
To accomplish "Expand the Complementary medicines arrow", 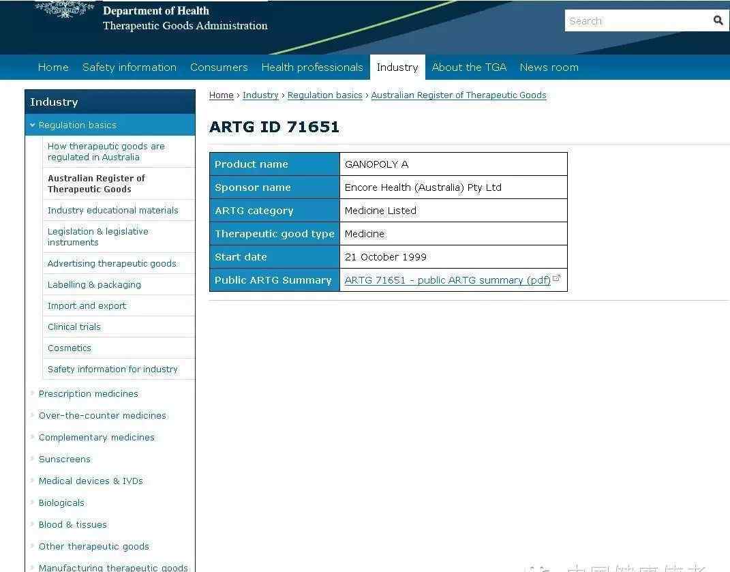I will coord(32,437).
